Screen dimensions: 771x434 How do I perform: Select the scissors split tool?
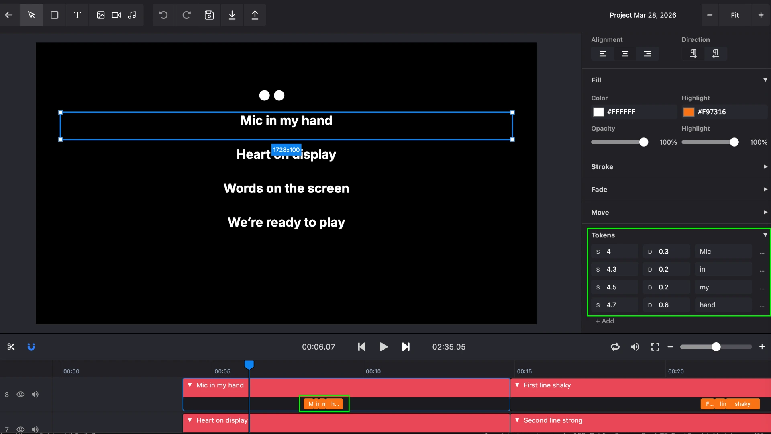[11, 346]
